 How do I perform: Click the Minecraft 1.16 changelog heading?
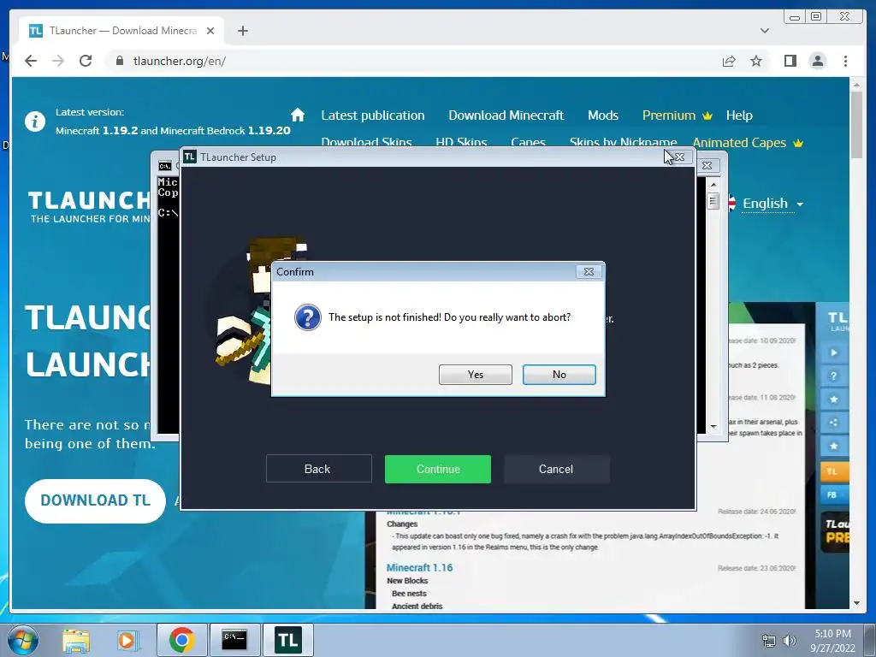[419, 568]
